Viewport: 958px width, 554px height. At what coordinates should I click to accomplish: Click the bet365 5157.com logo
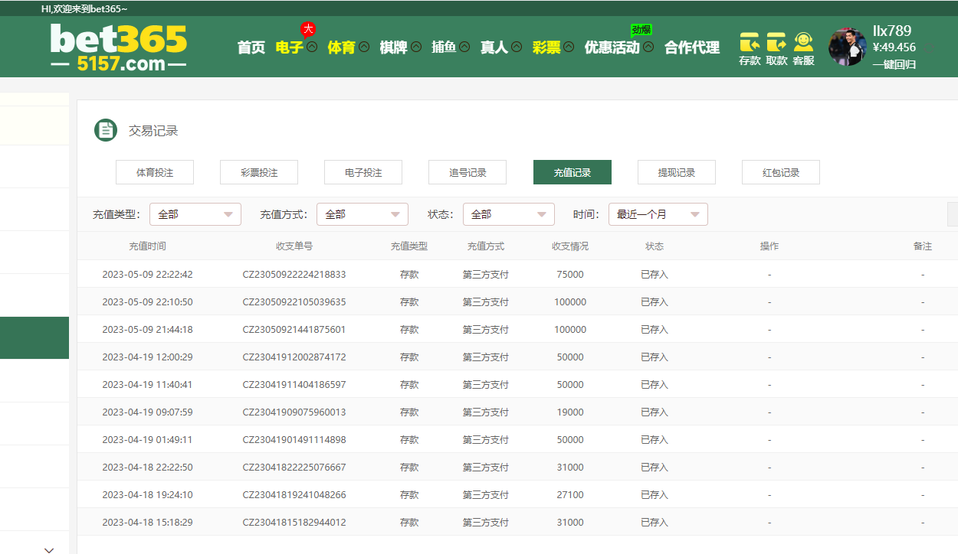click(119, 47)
